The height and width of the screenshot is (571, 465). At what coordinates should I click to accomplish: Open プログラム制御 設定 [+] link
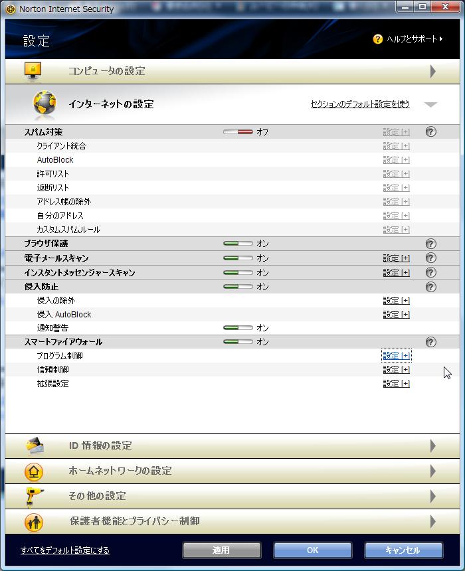pos(396,356)
